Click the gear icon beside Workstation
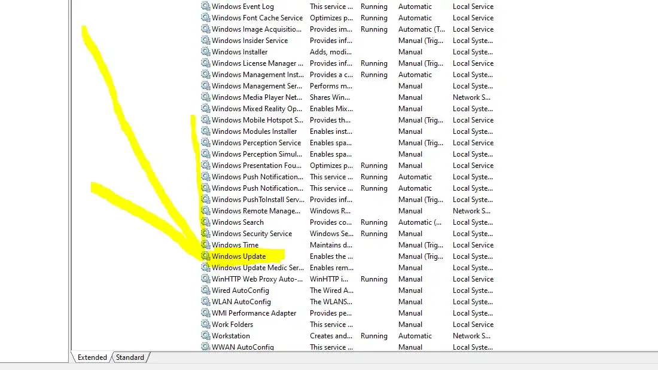The width and height of the screenshot is (658, 370). point(205,335)
